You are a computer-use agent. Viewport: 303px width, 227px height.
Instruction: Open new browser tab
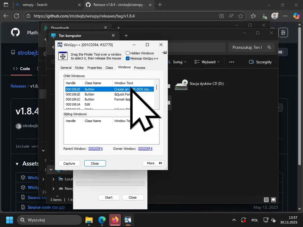(x=160, y=5)
